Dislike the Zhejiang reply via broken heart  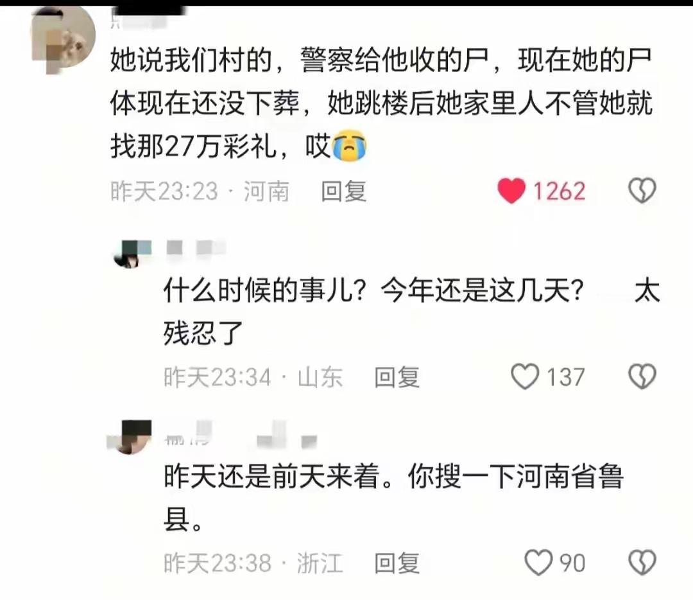click(x=642, y=562)
